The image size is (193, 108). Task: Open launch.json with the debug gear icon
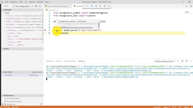click(x=36, y=6)
